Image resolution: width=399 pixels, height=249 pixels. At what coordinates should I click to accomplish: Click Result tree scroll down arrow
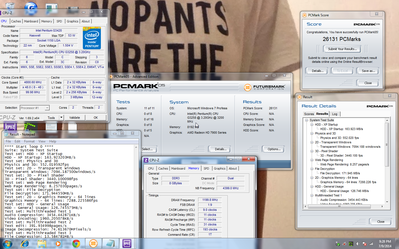(387, 202)
